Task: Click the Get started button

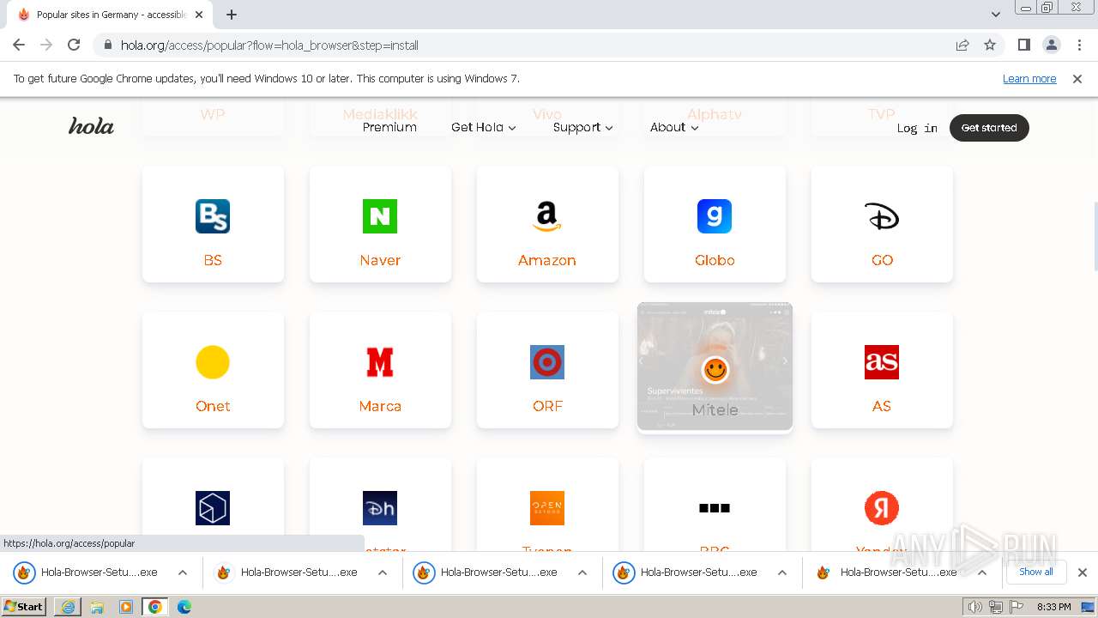Action: (989, 128)
